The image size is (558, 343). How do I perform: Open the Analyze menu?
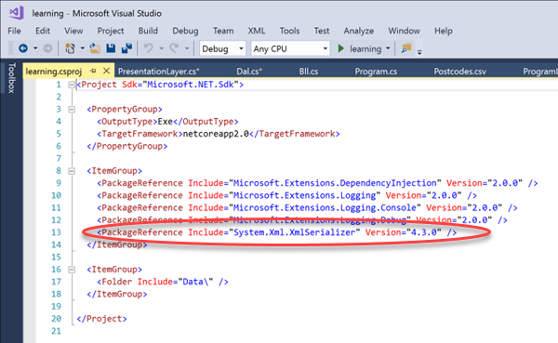359,31
